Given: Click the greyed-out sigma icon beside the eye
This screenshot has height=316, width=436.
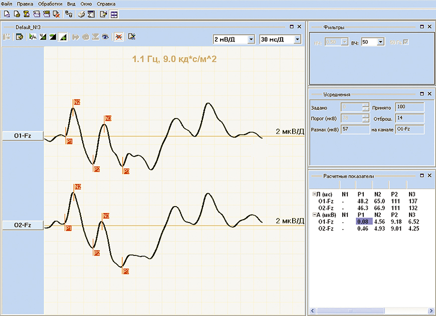Looking at the screenshot, I should (95, 37).
